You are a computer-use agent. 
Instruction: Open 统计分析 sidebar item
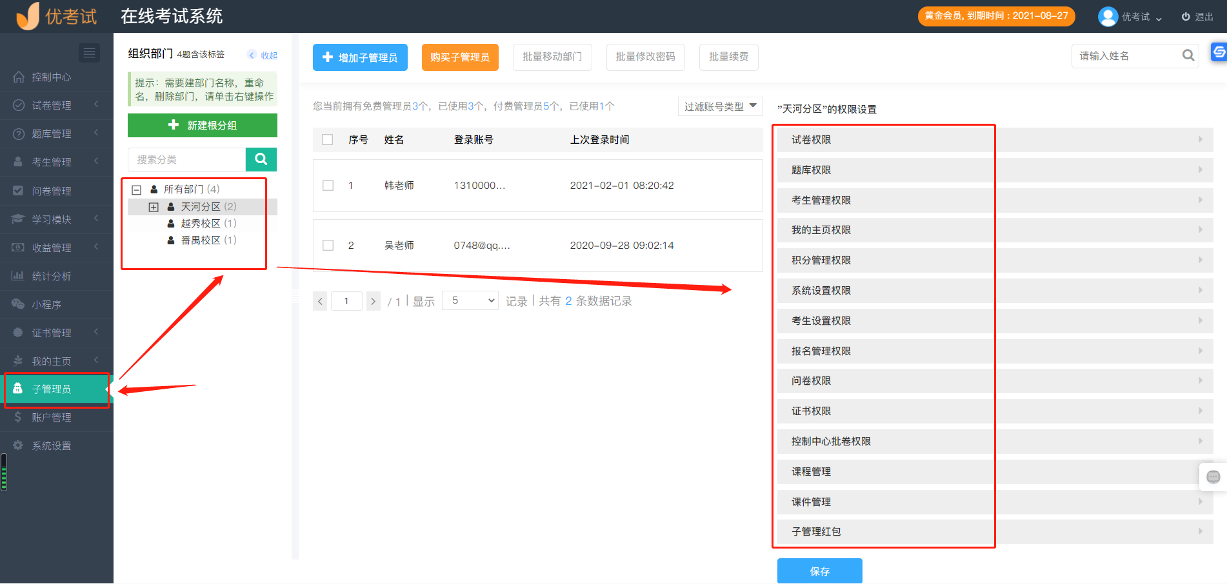(57, 276)
